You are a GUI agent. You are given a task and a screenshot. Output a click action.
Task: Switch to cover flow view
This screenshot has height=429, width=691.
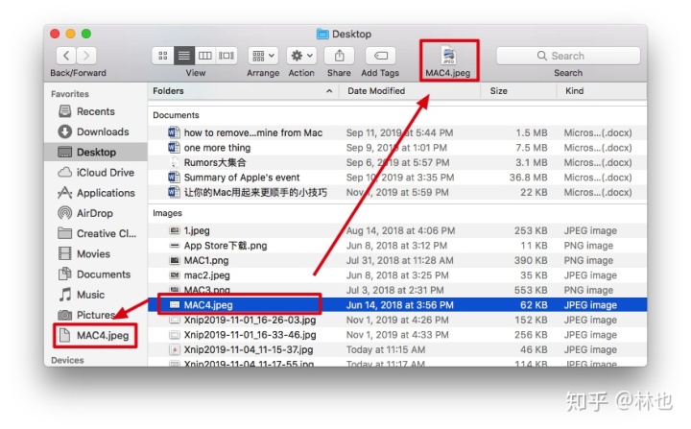point(226,56)
